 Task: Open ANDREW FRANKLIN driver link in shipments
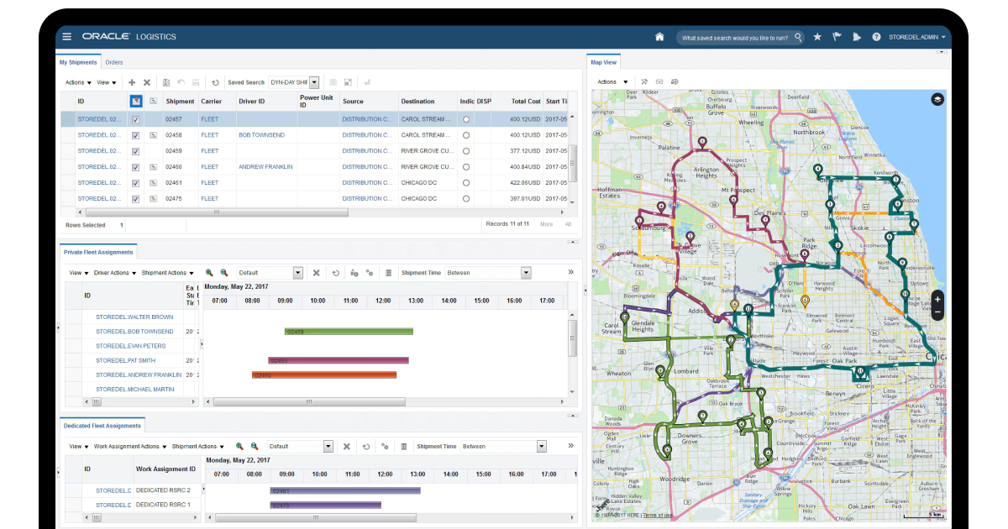[x=265, y=167]
